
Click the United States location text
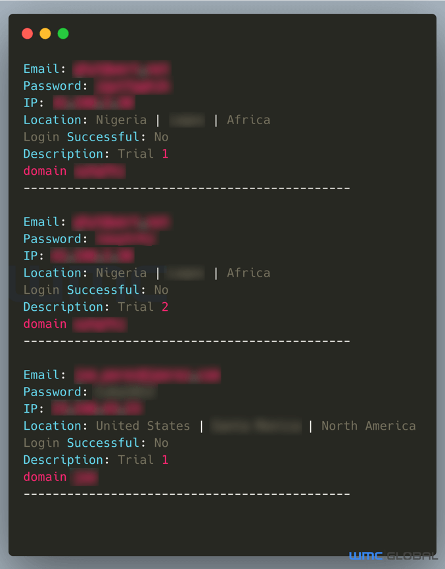pos(143,426)
